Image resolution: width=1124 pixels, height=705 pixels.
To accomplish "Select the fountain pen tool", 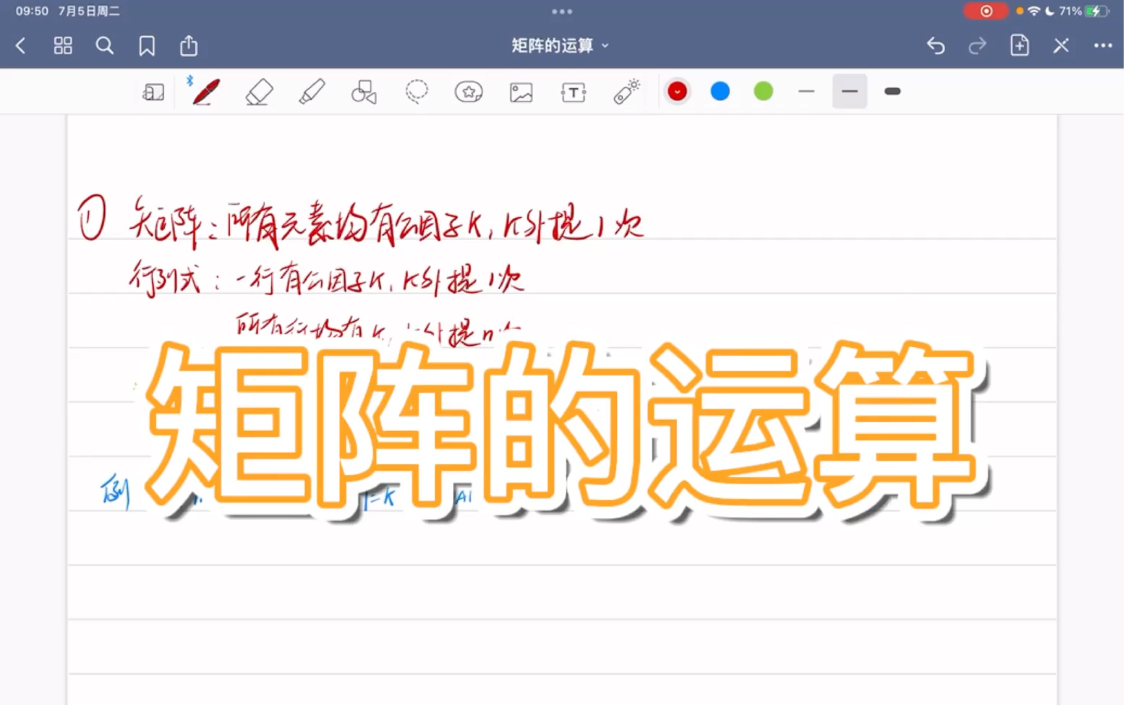I will point(205,91).
